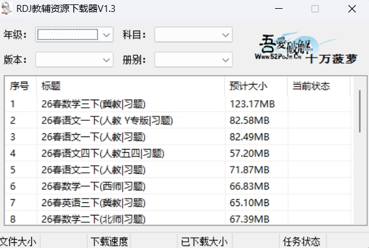Sort by 序号 column header
Image resolution: width=369 pixels, height=248 pixels.
21,86
